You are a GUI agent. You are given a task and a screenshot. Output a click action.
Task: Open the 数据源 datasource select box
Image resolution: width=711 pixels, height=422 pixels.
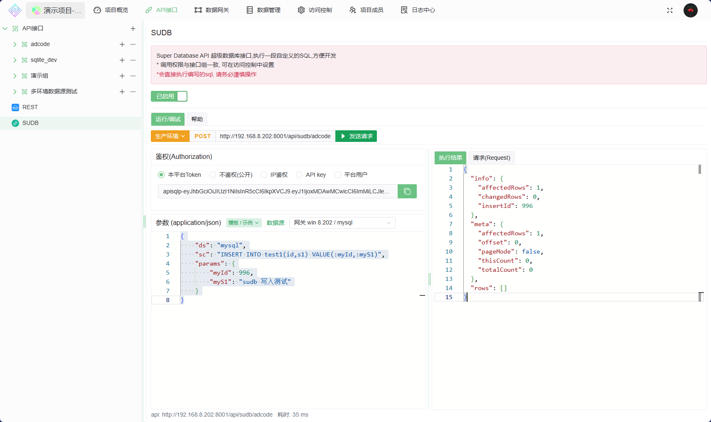[x=342, y=223]
